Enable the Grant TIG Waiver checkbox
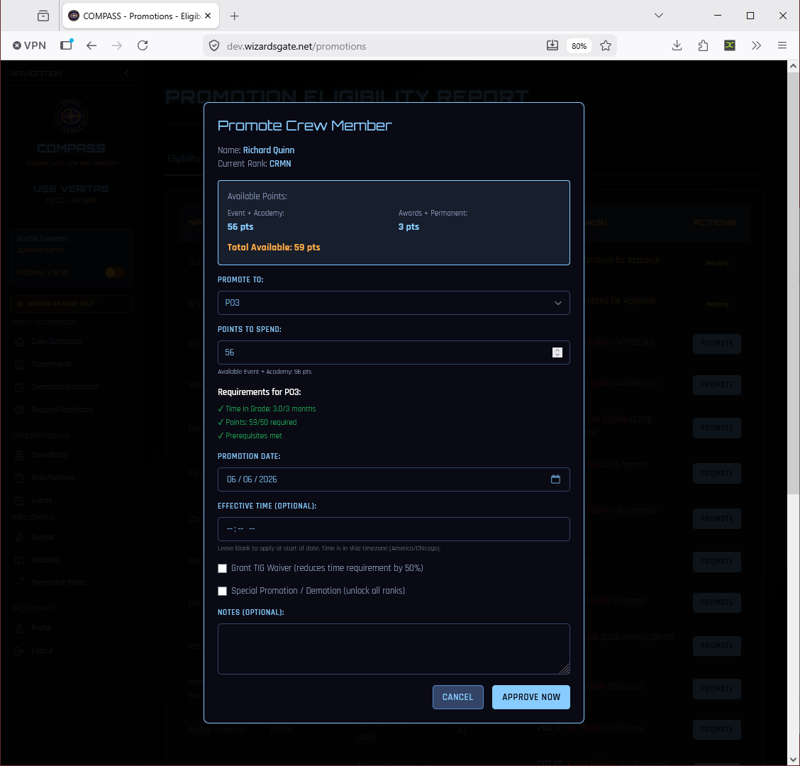This screenshot has height=766, width=800. click(223, 569)
